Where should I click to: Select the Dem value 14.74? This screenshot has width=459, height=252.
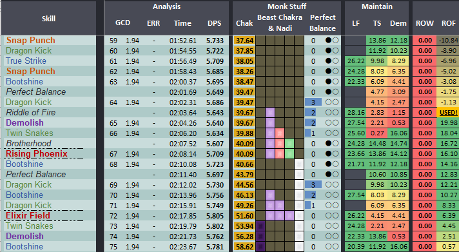[398, 144]
